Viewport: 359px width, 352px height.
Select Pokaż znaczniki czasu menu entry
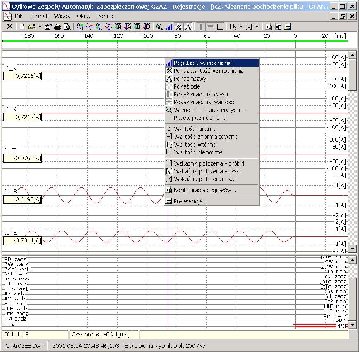[212, 94]
